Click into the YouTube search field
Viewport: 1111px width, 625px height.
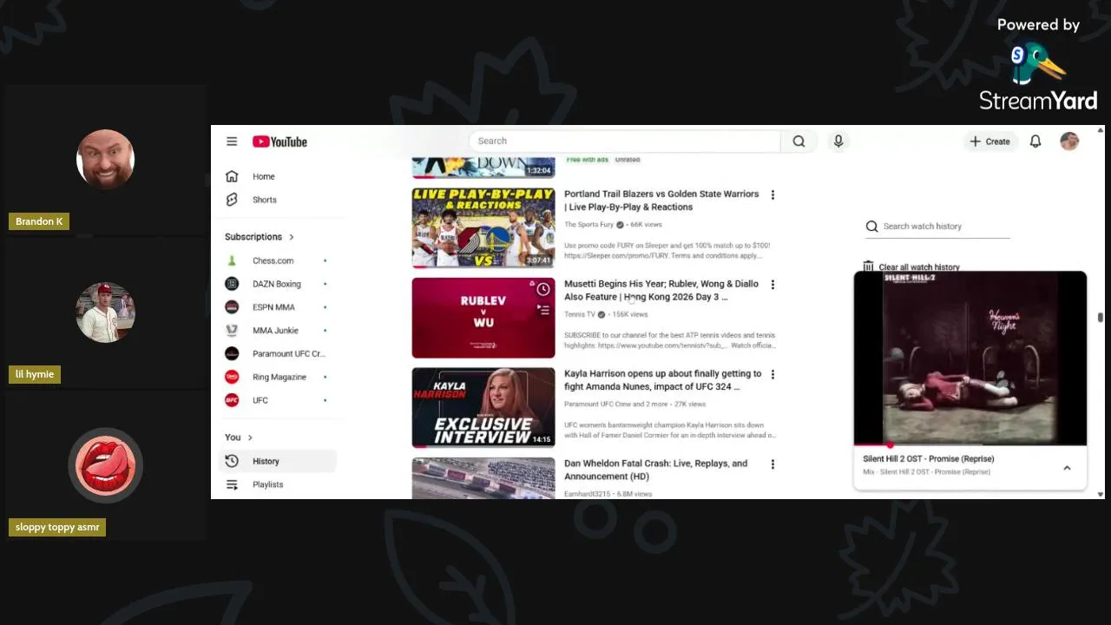625,141
